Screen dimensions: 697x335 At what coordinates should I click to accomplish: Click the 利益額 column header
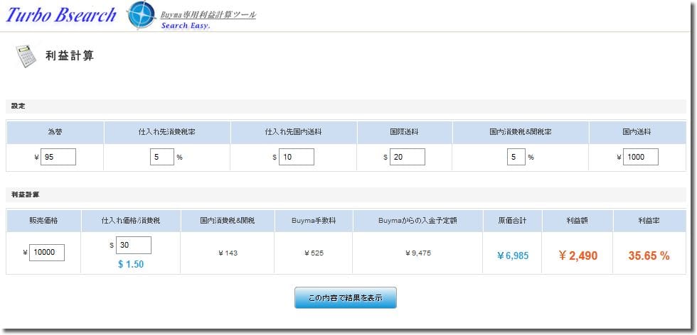tap(578, 221)
